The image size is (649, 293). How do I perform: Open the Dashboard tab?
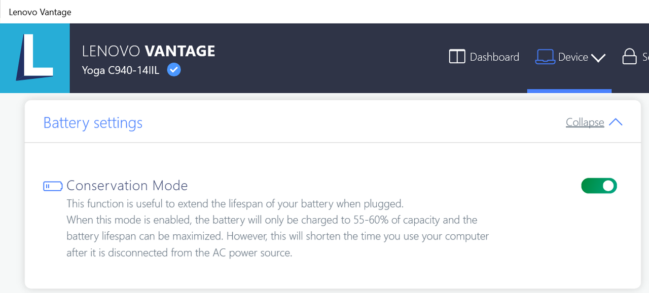pyautogui.click(x=494, y=57)
